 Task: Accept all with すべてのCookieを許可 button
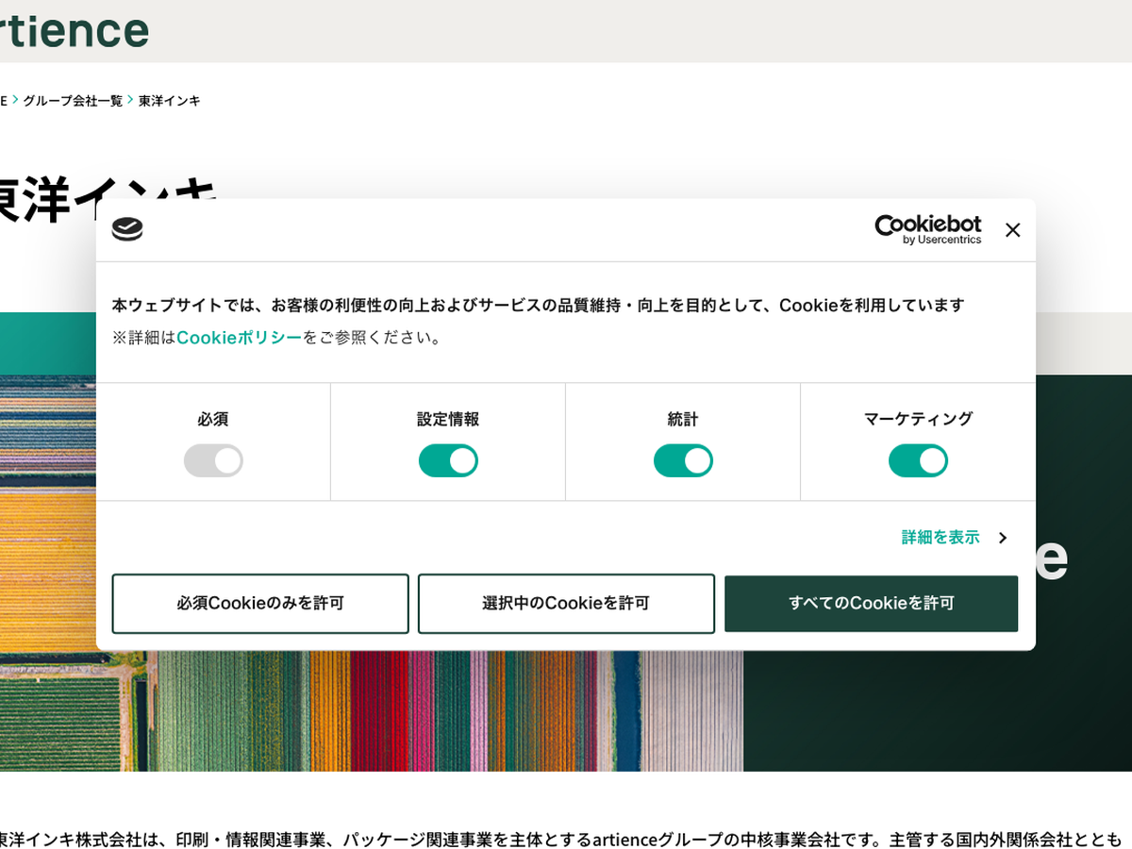(x=871, y=604)
